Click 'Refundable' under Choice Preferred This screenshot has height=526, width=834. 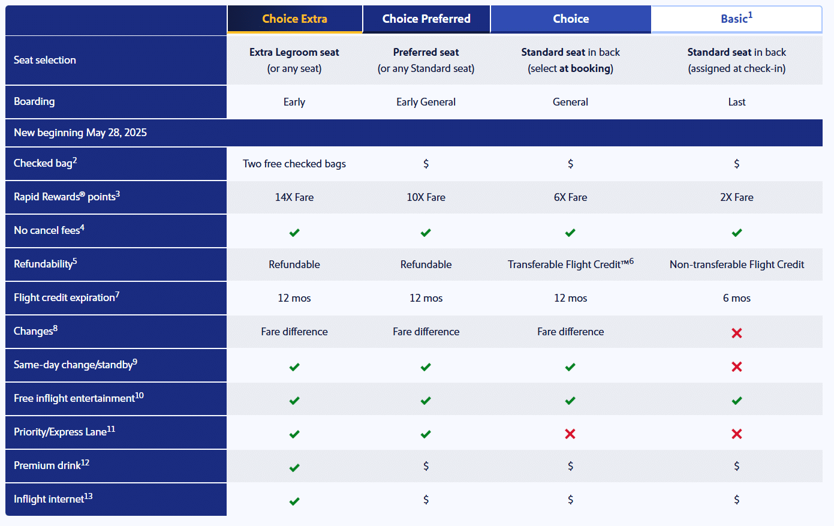(x=426, y=264)
